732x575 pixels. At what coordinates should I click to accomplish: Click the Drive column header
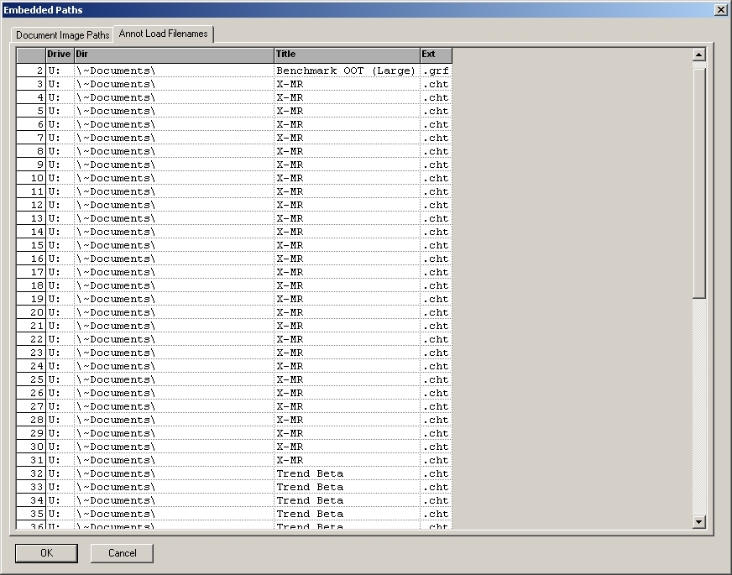point(60,55)
